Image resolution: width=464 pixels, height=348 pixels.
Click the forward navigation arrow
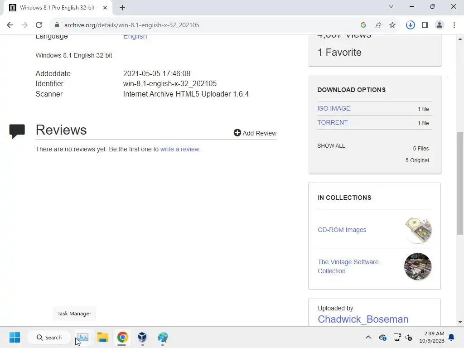[24, 25]
